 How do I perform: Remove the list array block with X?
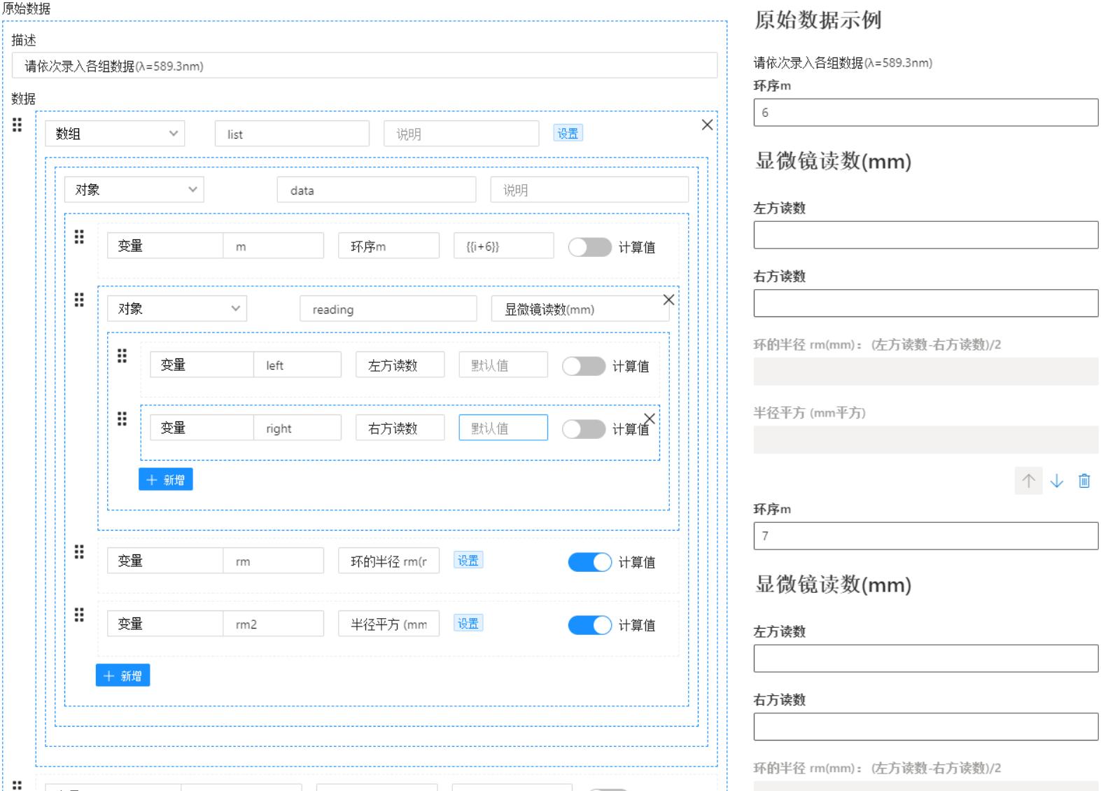pos(707,125)
